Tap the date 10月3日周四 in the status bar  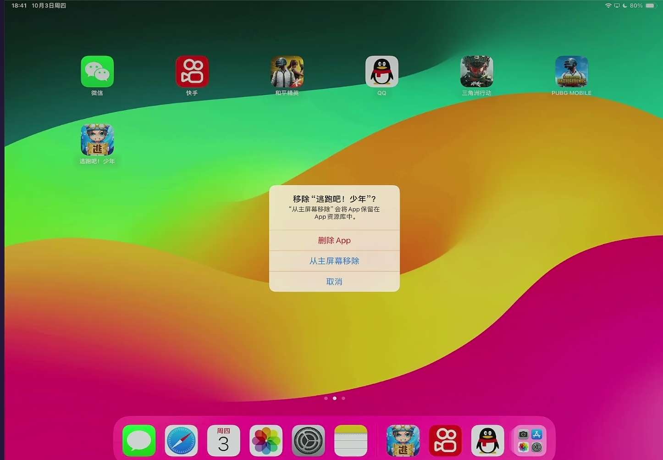(49, 6)
